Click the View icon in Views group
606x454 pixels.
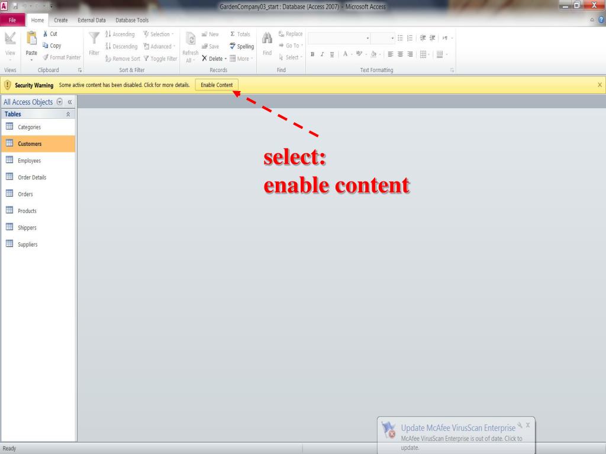point(10,38)
